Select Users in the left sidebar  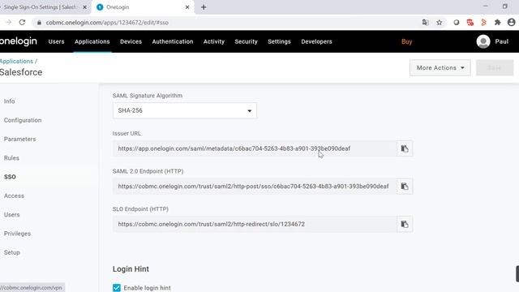click(x=12, y=214)
